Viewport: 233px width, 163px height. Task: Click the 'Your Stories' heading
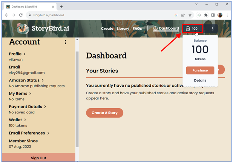(x=102, y=71)
